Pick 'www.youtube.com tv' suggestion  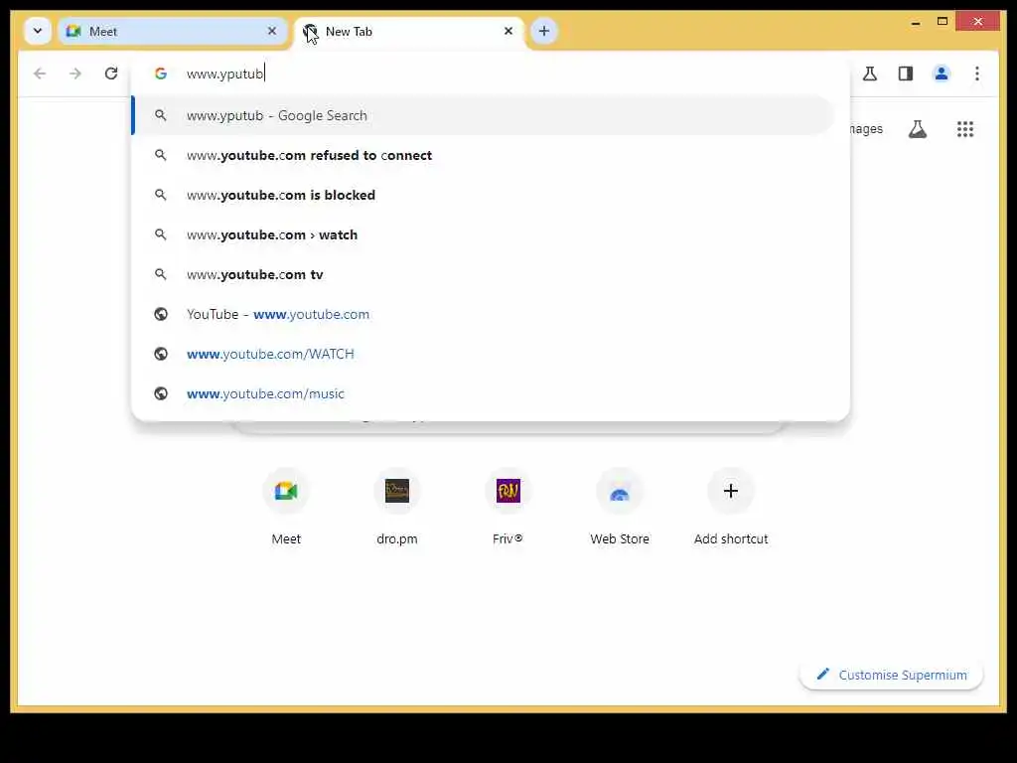point(484,274)
